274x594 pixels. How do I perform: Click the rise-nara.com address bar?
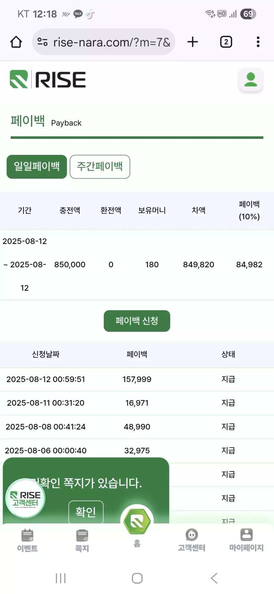(x=103, y=42)
